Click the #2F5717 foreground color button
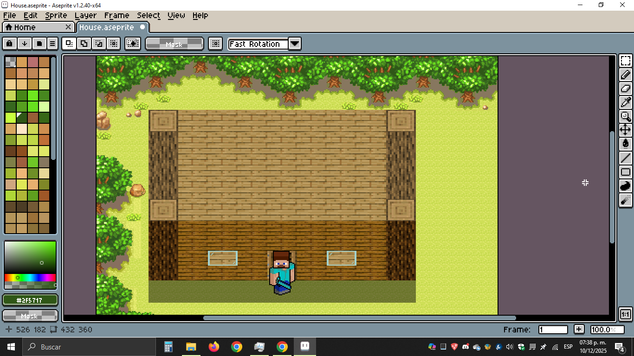The image size is (634, 356). [x=30, y=300]
